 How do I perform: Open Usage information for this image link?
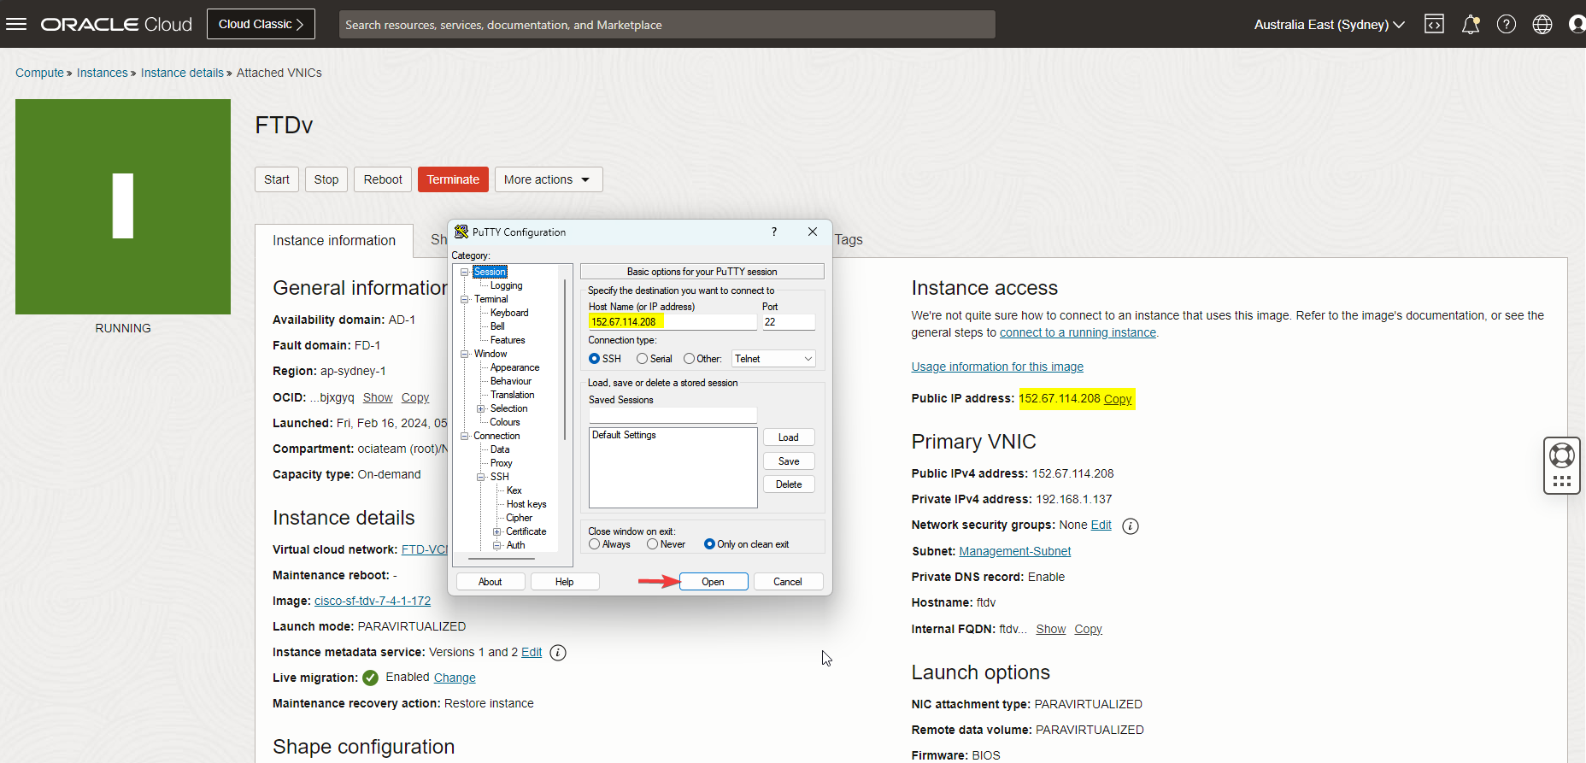[x=997, y=367]
